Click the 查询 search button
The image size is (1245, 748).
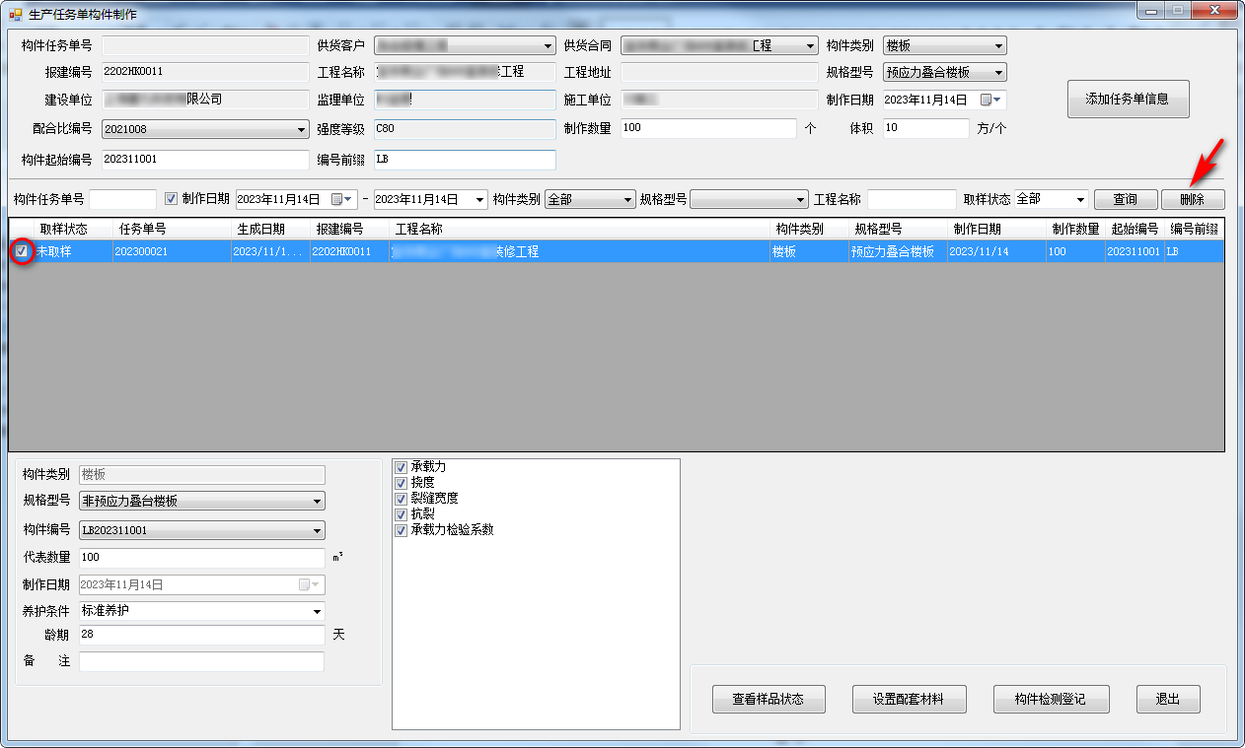coord(1125,199)
